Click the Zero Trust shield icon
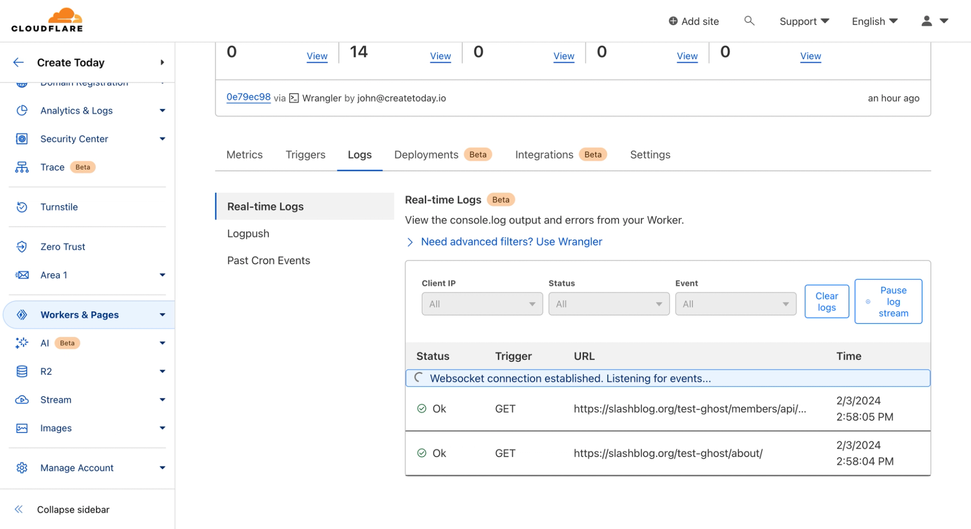Viewport: 971px width, 529px height. (x=22, y=247)
